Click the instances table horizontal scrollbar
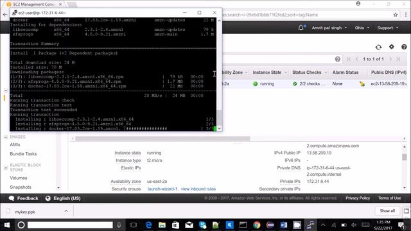The image size is (411, 231). click(162, 139)
